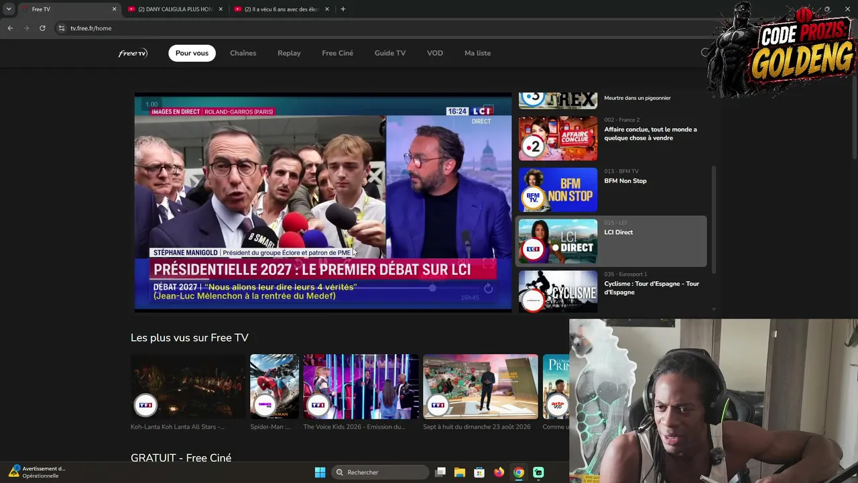
Task: Click the channel logo on the Spider-Man card
Action: pos(265,405)
